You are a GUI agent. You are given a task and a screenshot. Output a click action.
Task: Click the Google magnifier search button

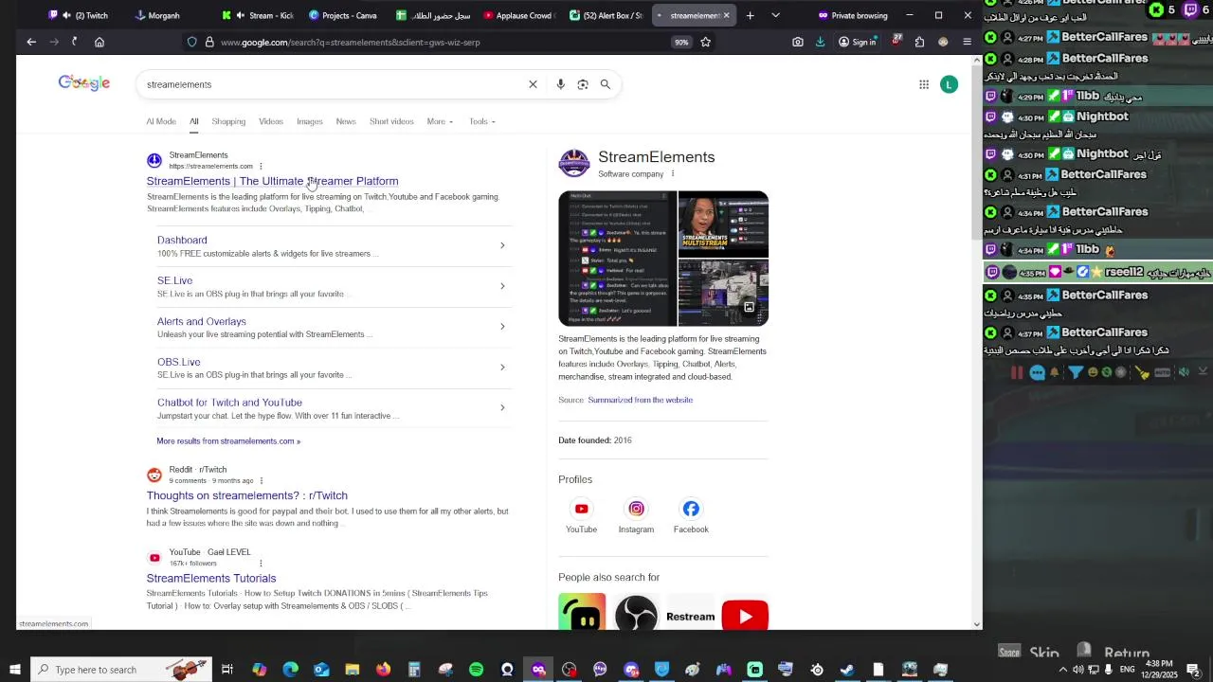(x=606, y=84)
